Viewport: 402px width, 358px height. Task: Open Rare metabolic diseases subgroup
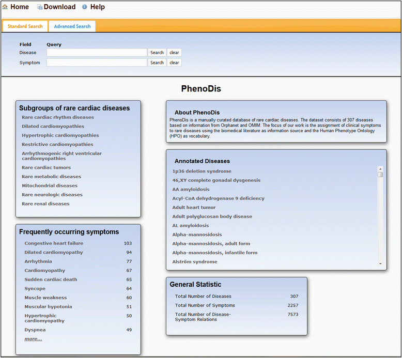click(x=51, y=177)
